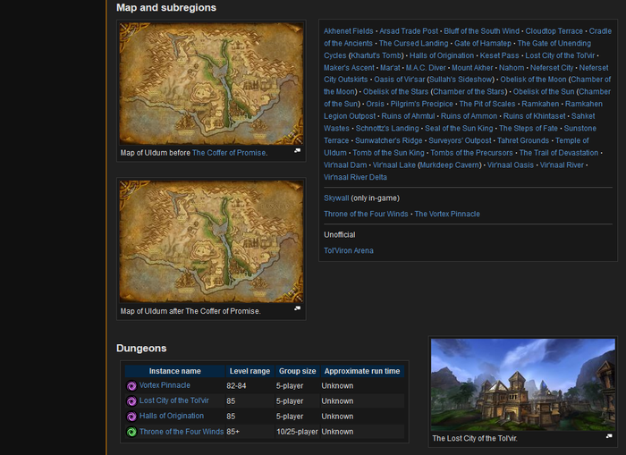Screen dimensions: 626x455
Task: Open the Akhenet Fields subregion link
Action: coord(348,31)
